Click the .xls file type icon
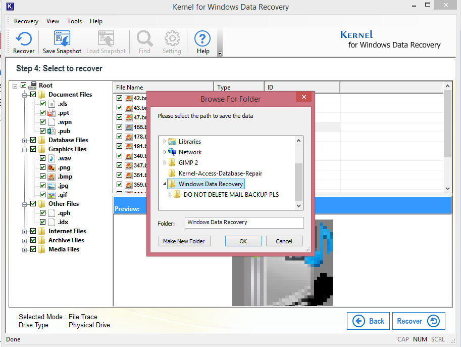Screen dimensions: 461x347 pyautogui.click(x=52, y=104)
